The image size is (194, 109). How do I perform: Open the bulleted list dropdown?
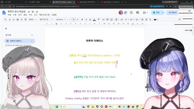click(132, 19)
